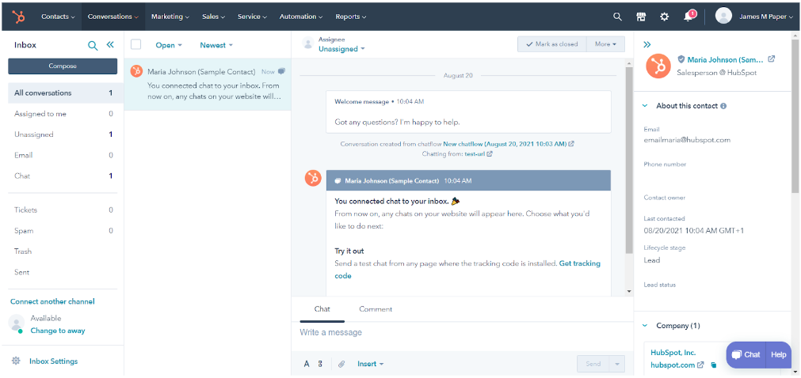Click the icon next to formatting A
The image size is (801, 378).
pyautogui.click(x=320, y=364)
